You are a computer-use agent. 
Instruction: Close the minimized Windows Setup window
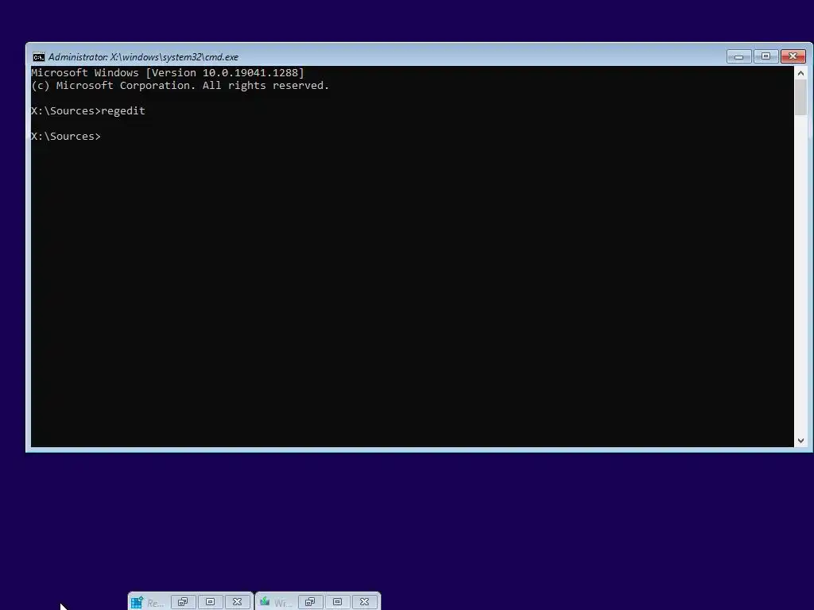[364, 602]
